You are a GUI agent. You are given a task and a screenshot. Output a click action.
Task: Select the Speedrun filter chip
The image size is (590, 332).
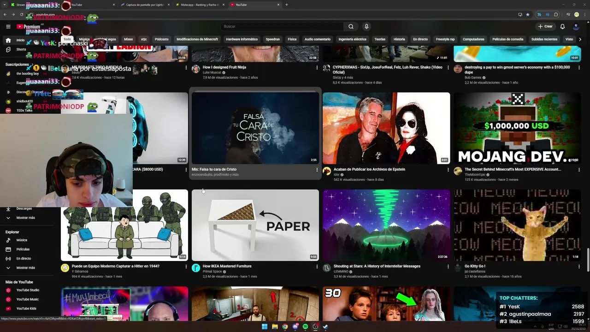(272, 39)
